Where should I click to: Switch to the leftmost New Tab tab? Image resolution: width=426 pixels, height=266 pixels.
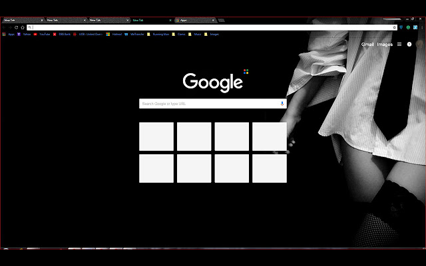coord(22,21)
